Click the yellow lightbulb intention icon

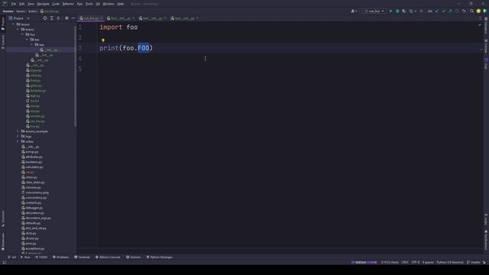[103, 40]
